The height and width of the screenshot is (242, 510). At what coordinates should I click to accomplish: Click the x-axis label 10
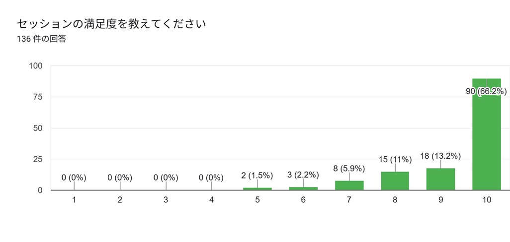(x=486, y=200)
